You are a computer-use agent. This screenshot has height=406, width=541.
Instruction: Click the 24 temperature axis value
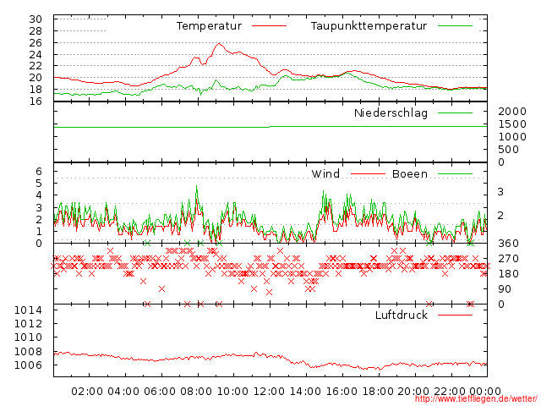pos(36,54)
